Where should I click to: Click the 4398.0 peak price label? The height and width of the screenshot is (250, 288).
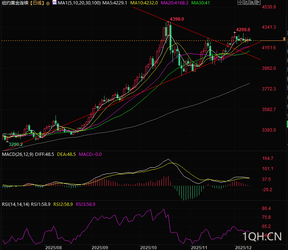click(x=177, y=19)
